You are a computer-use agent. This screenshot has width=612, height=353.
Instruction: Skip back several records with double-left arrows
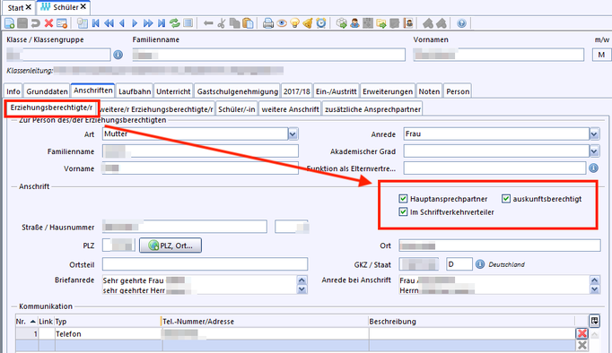point(109,23)
